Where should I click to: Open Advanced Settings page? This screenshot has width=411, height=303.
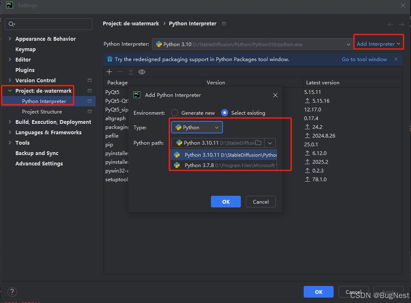click(39, 163)
